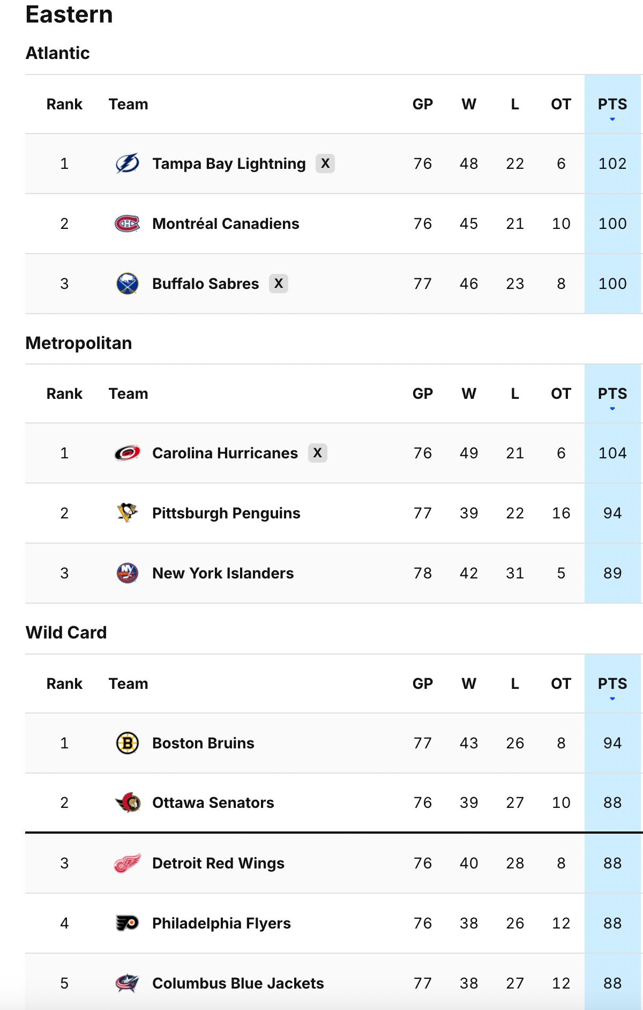Sort by the GP column header

pyautogui.click(x=423, y=104)
